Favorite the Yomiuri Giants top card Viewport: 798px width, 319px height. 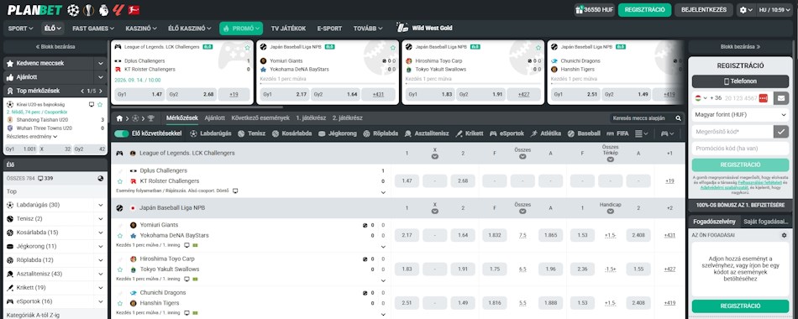393,47
